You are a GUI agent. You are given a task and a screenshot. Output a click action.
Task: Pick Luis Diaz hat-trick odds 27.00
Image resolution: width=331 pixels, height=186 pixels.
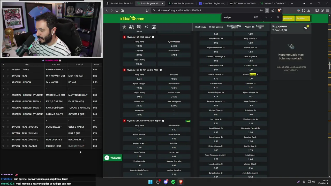point(139,55)
